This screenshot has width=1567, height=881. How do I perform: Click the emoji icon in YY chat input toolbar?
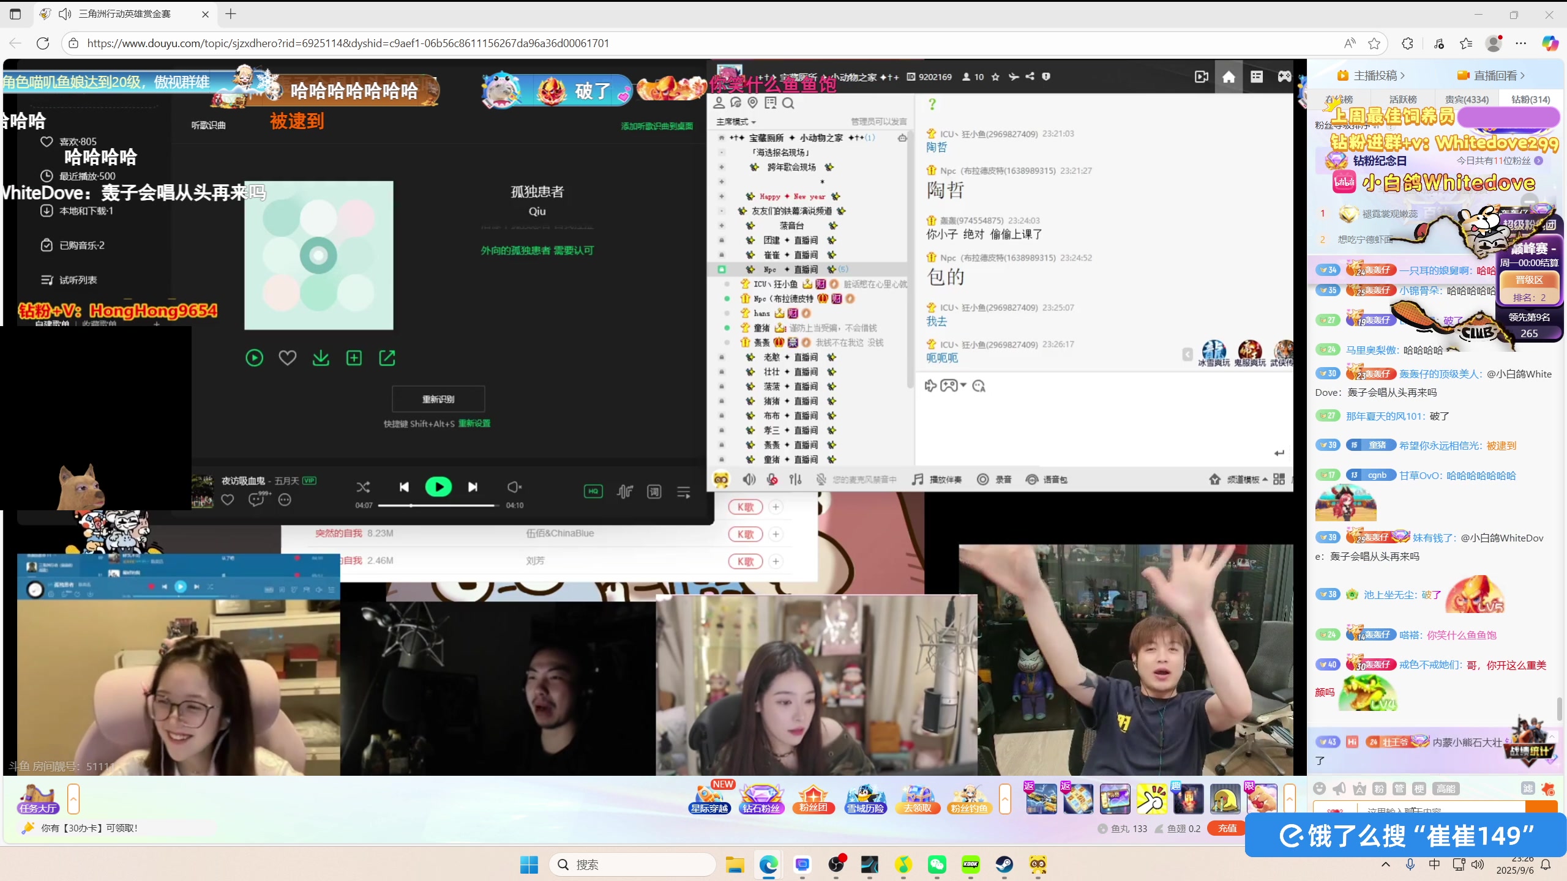pos(979,386)
